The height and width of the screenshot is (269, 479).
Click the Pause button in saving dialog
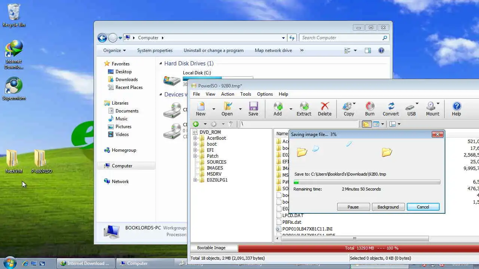coord(353,207)
